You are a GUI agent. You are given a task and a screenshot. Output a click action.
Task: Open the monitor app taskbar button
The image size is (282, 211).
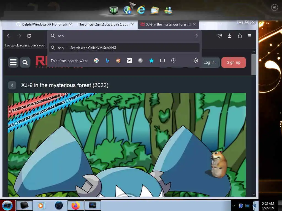coord(93,206)
